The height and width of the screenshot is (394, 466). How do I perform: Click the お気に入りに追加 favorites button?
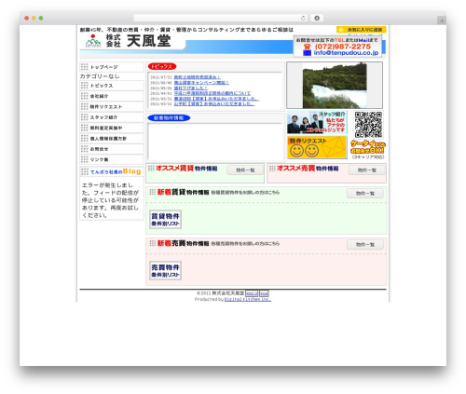[361, 30]
